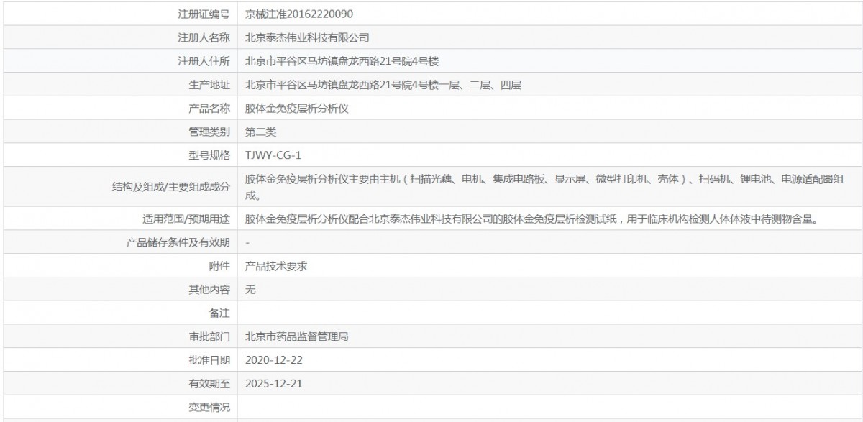The width and height of the screenshot is (863, 422).
Task: Click the 型号规格 label
Action: (209, 155)
